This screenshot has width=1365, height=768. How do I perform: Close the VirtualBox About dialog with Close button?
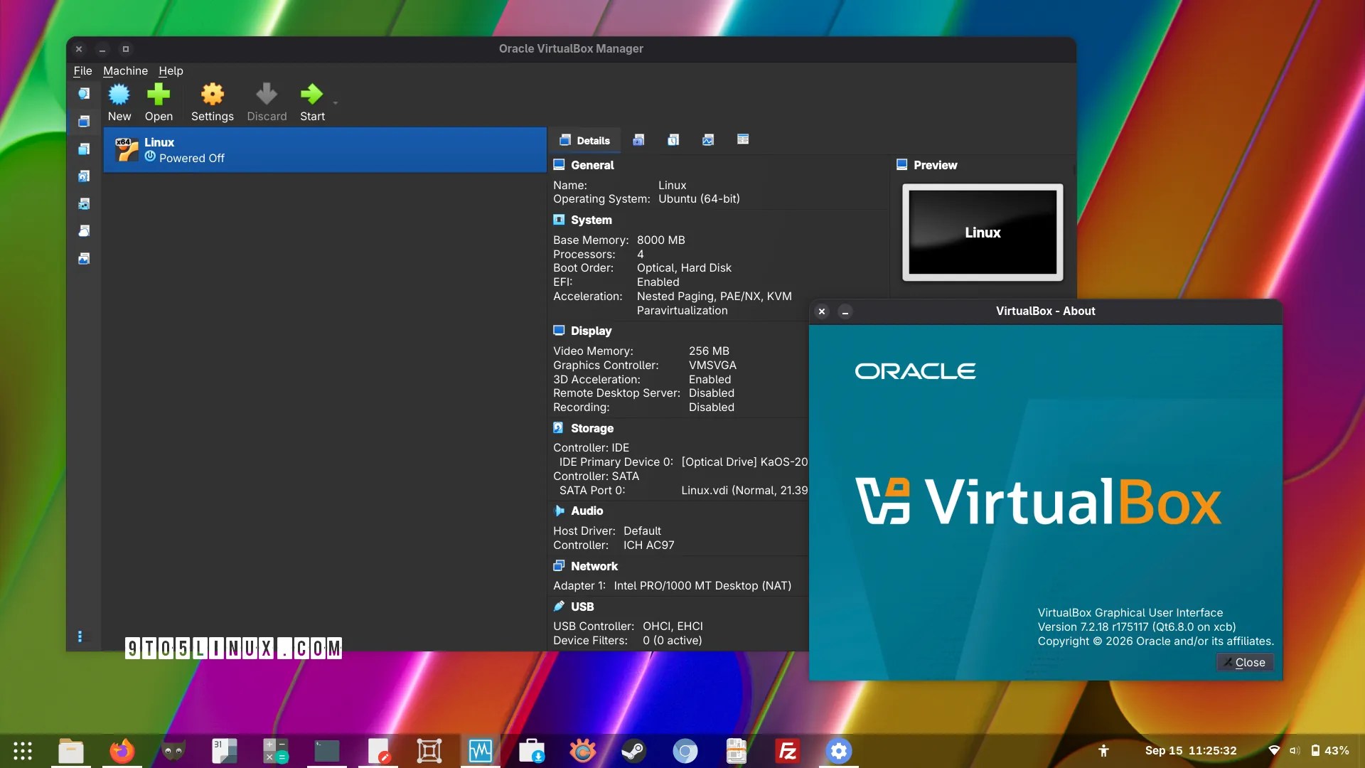click(1244, 663)
